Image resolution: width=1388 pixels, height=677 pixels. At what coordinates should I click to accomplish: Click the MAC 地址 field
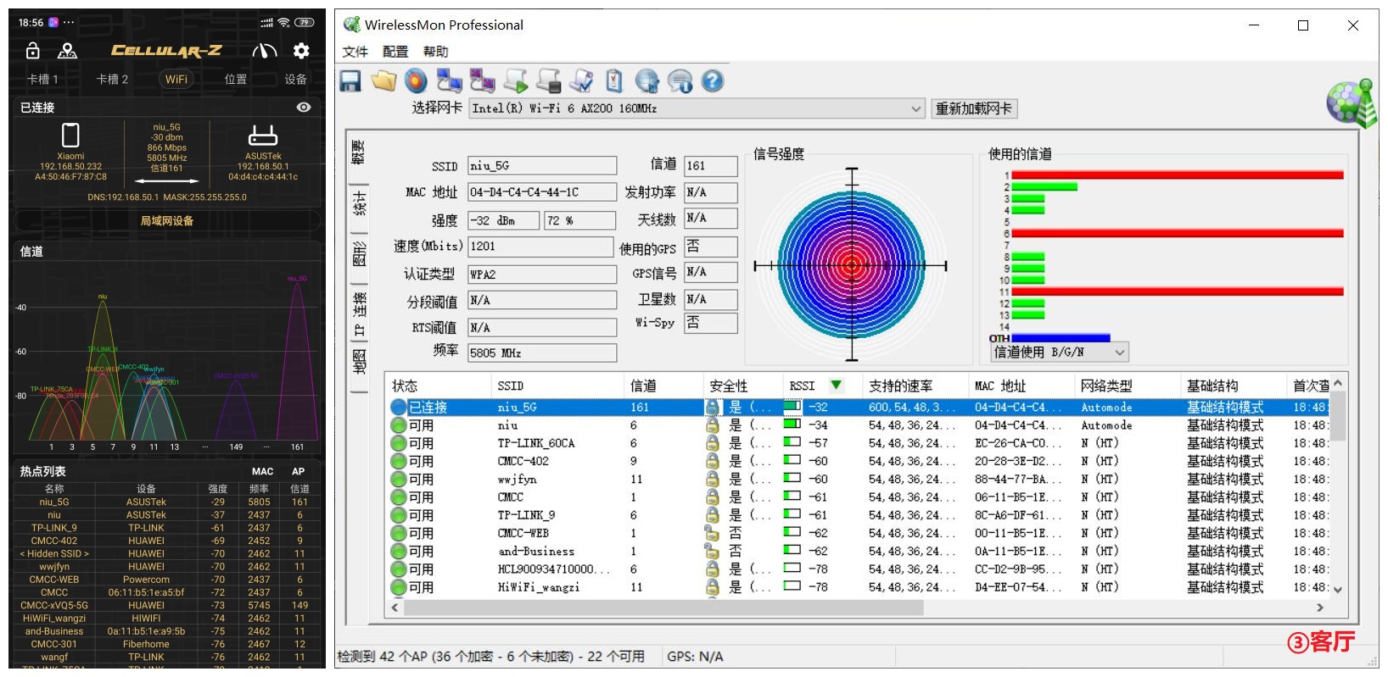click(542, 192)
